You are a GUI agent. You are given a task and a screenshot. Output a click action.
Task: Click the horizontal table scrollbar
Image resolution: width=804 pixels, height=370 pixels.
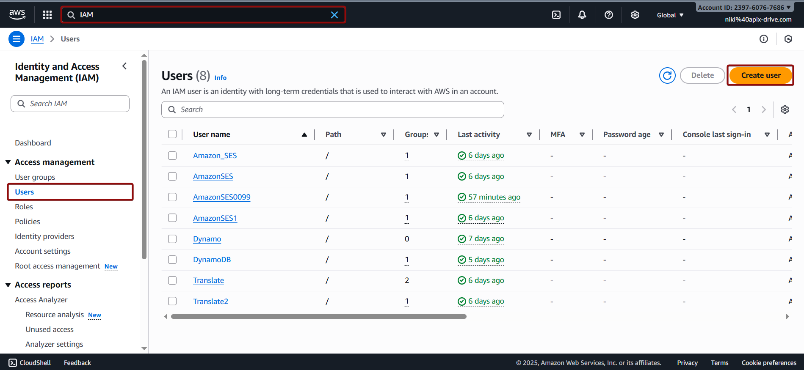click(318, 316)
